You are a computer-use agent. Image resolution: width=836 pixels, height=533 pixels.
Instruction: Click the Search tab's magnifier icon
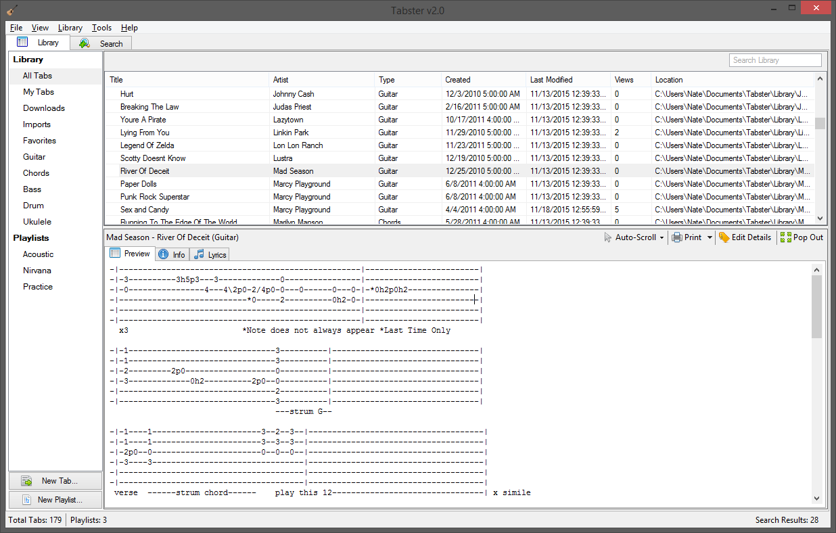[x=84, y=43]
